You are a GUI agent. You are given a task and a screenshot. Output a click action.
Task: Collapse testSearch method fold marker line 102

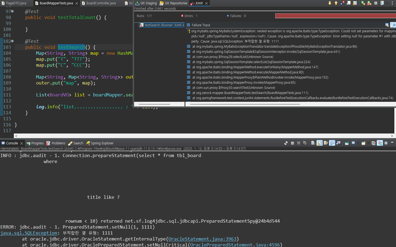point(12,41)
